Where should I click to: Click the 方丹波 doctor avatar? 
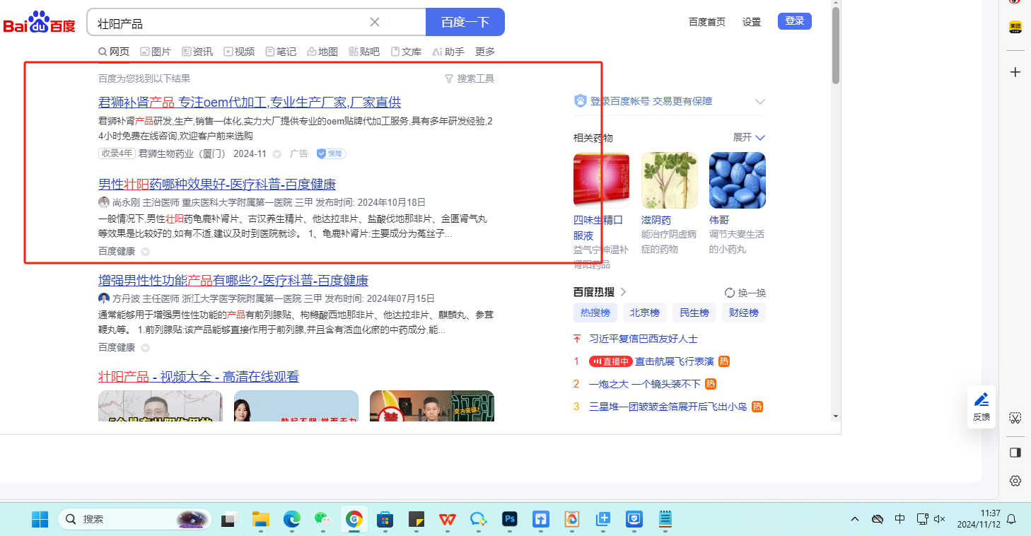[104, 298]
